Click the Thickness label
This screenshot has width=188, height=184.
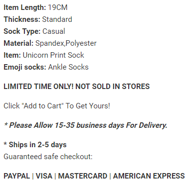pyautogui.click(x=22, y=19)
